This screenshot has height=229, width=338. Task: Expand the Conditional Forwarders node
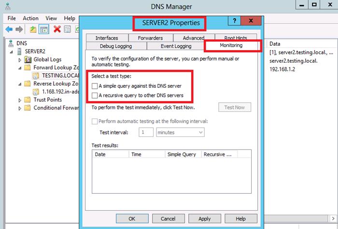pyautogui.click(x=20, y=108)
